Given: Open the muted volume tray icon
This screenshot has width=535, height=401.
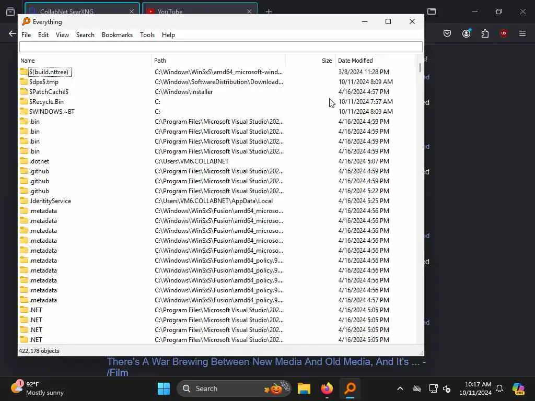Looking at the screenshot, I should coord(447,388).
